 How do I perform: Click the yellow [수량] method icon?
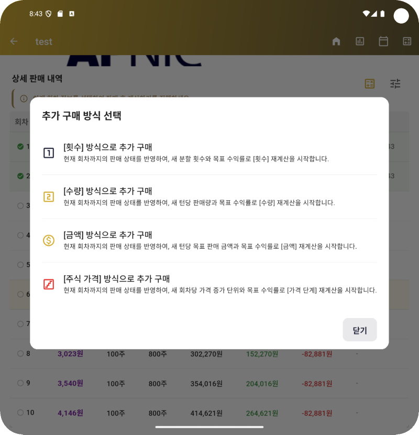click(49, 197)
